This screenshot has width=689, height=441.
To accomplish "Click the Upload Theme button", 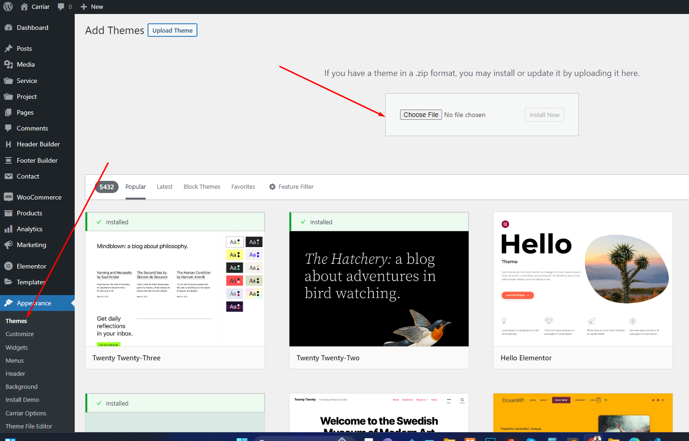I will 172,30.
